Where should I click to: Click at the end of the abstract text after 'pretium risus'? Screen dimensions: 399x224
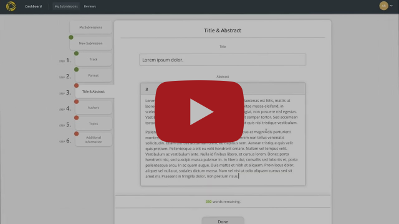[x=239, y=176]
